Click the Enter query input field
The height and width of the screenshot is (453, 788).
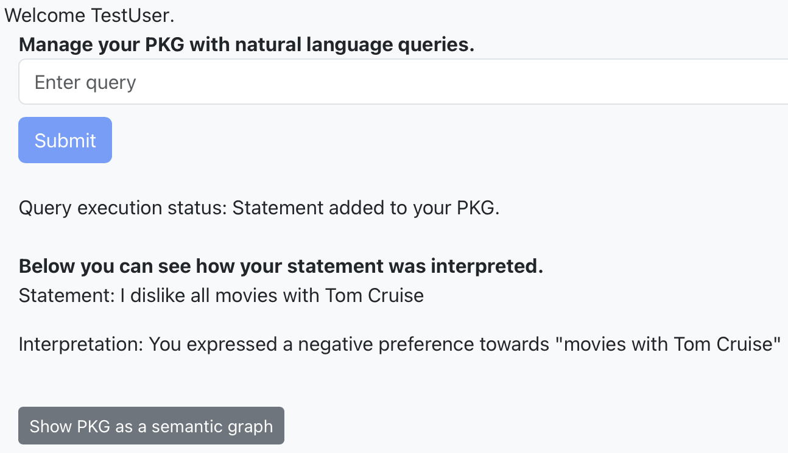click(402, 82)
